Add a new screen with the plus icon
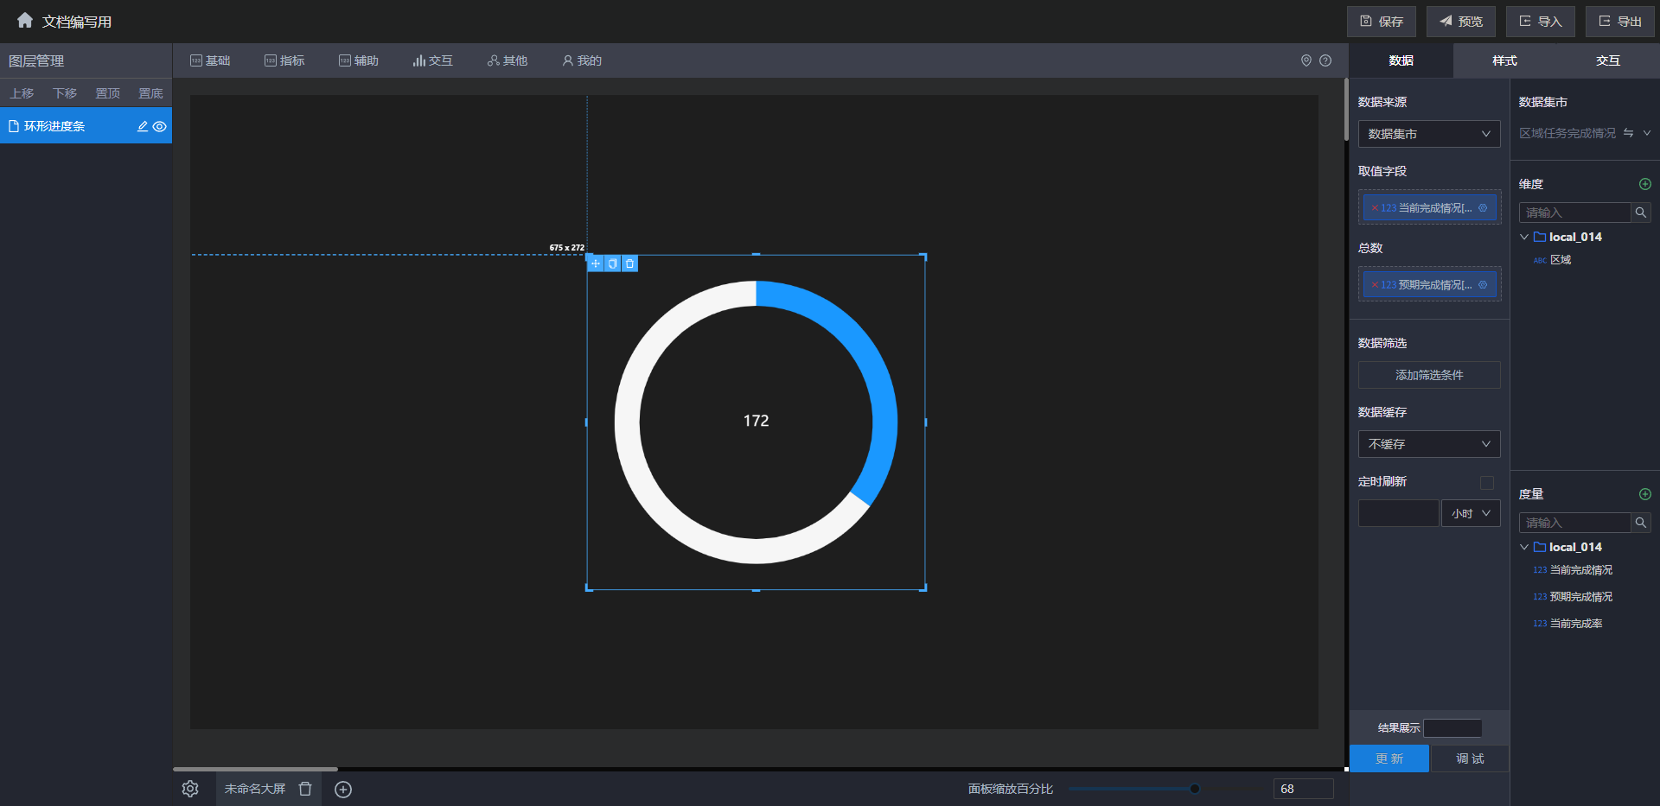This screenshot has height=806, width=1660. coord(343,789)
